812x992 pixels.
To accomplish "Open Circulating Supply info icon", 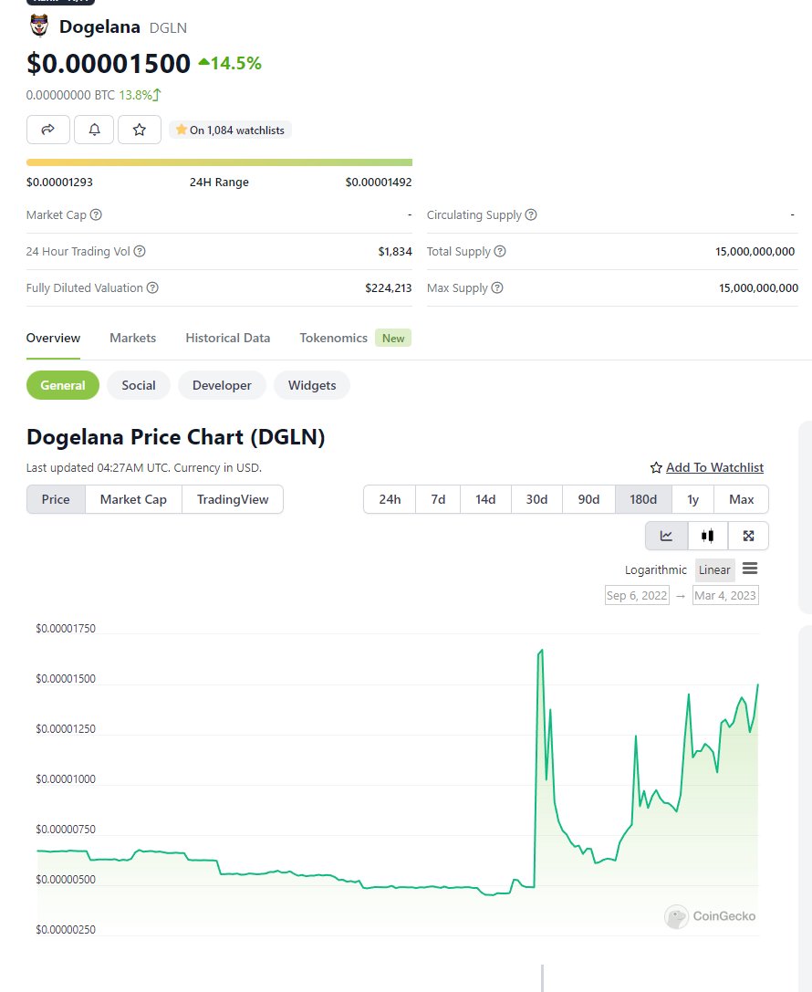I will [531, 214].
